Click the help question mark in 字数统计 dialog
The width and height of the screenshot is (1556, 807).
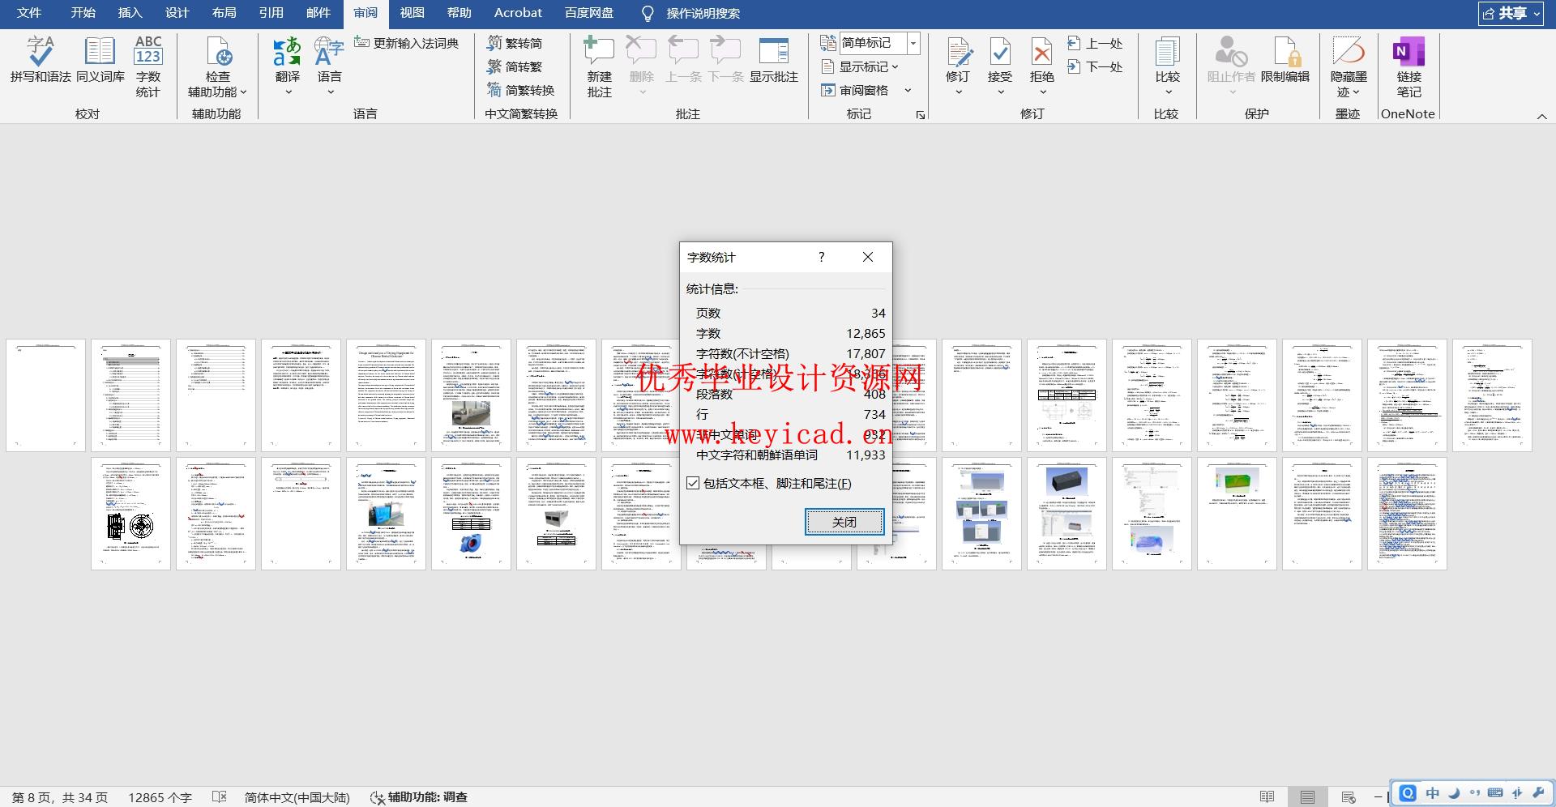(821, 257)
